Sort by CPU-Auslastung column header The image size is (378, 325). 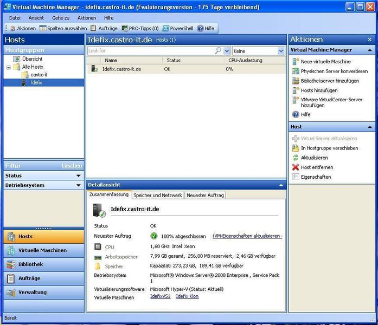click(245, 61)
